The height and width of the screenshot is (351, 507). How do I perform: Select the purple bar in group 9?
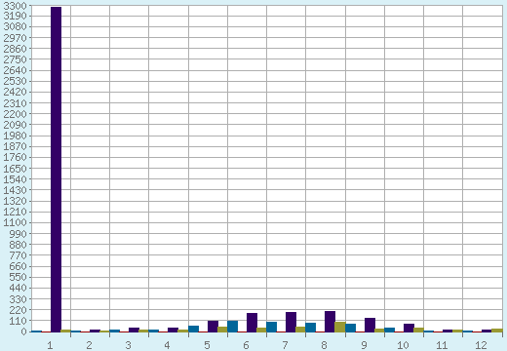(370, 325)
